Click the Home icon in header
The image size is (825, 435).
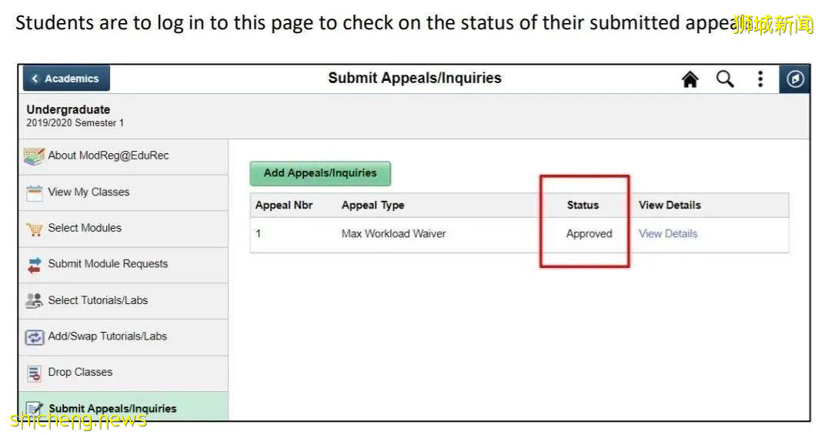(690, 79)
